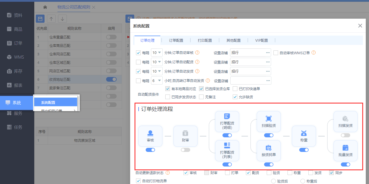The image size is (369, 184).
Task: Toggle the 审核 step switch
Action: pos(150,150)
